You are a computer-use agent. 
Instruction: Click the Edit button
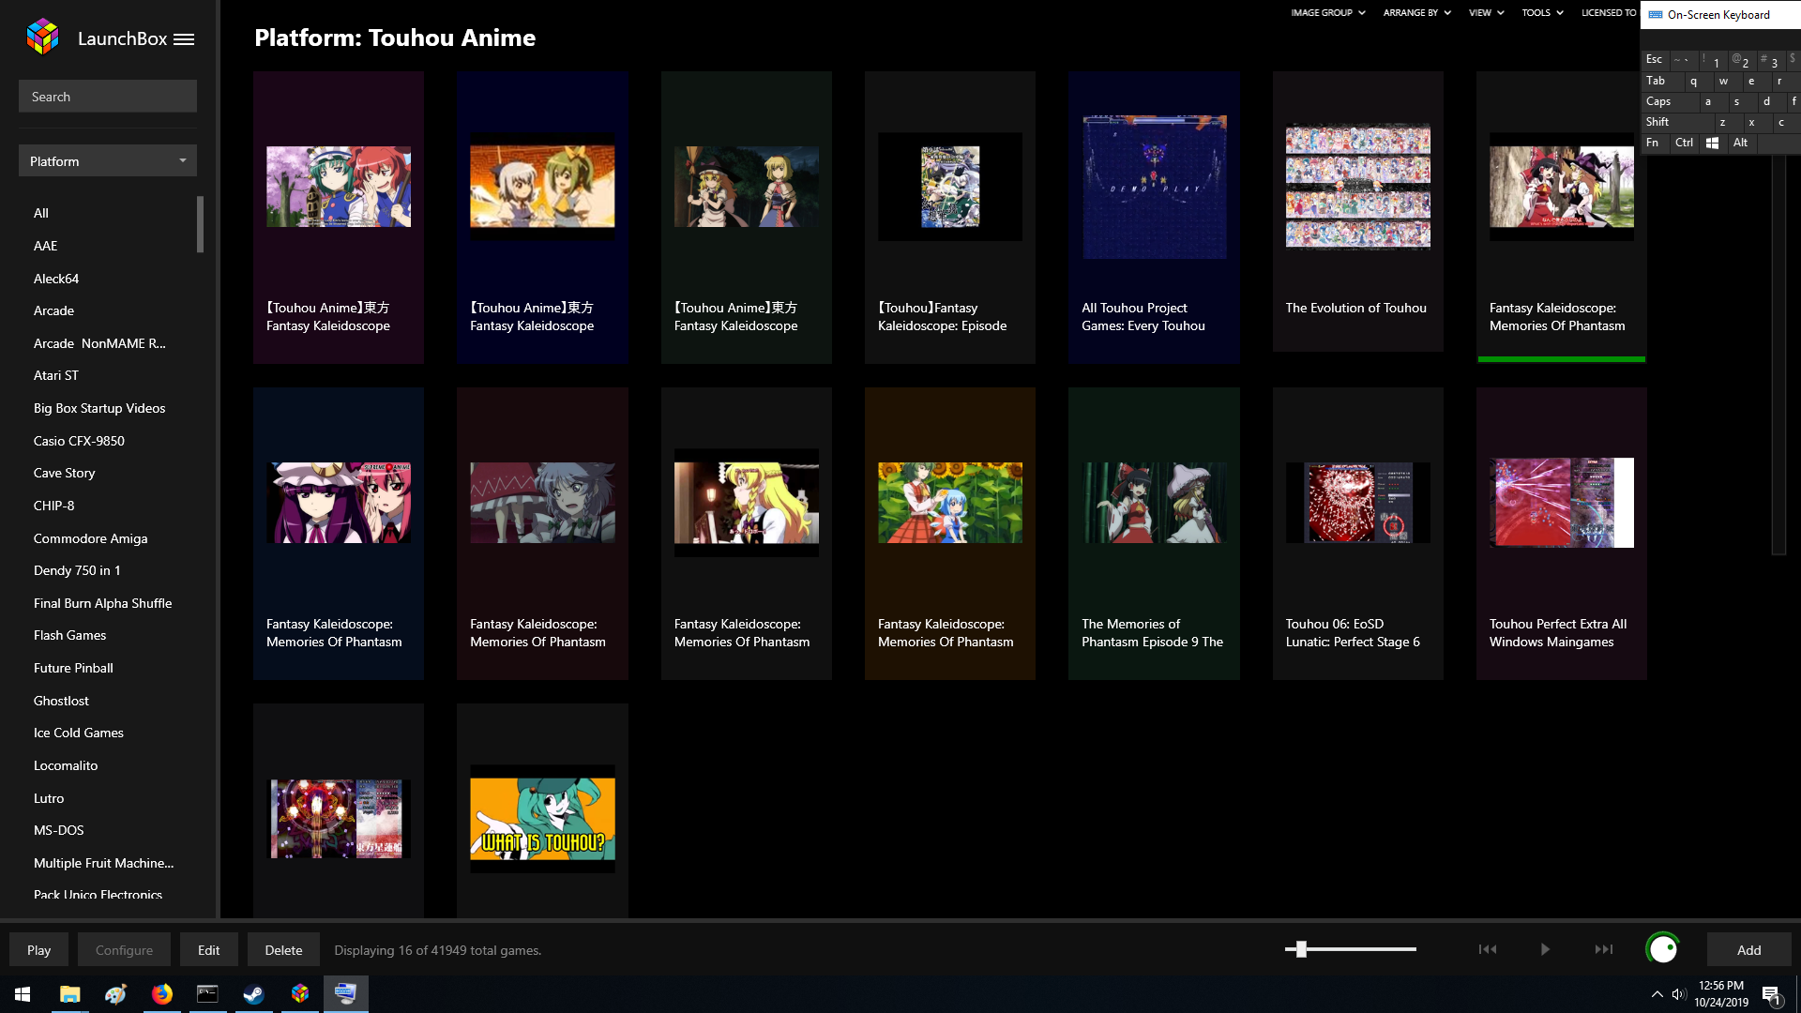[x=208, y=950]
